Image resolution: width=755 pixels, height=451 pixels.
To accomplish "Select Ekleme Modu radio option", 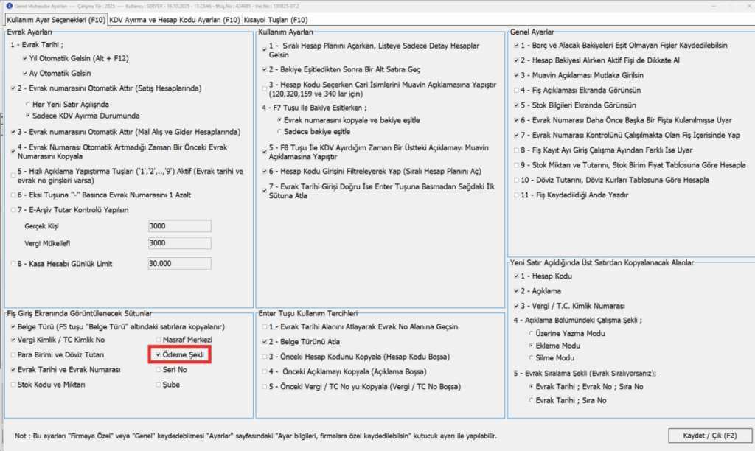I will (x=531, y=346).
